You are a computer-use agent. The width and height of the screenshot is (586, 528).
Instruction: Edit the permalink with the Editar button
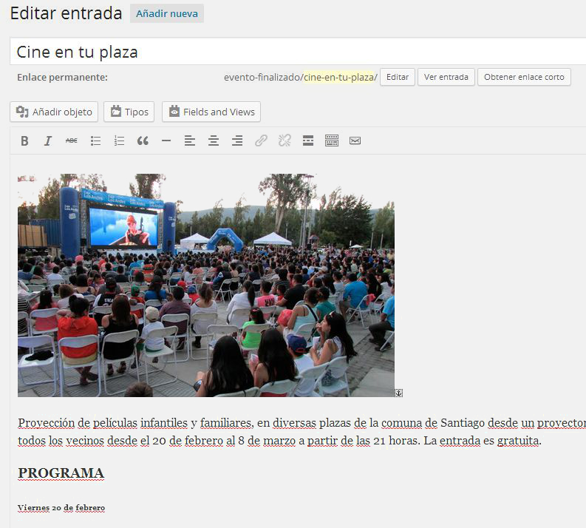coord(398,77)
